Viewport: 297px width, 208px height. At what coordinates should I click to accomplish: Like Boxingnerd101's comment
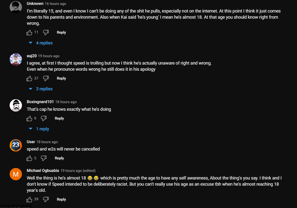point(29,118)
